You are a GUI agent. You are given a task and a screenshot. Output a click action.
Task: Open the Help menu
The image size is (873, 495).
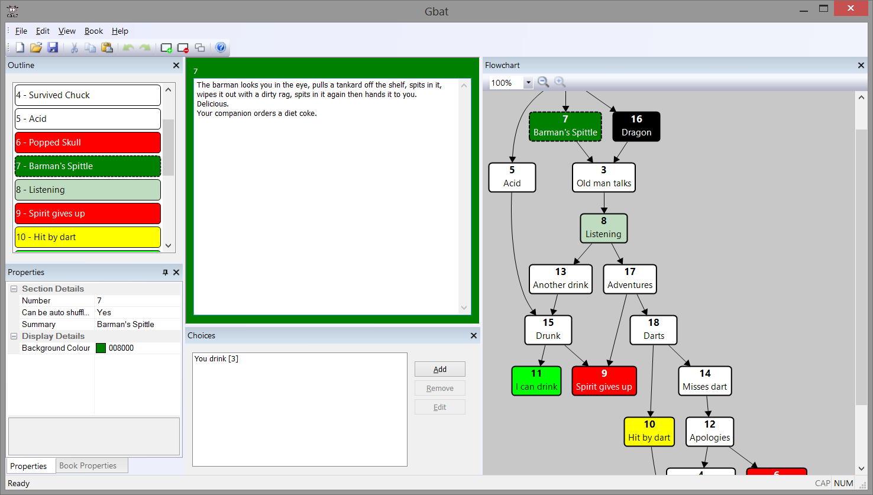point(120,31)
